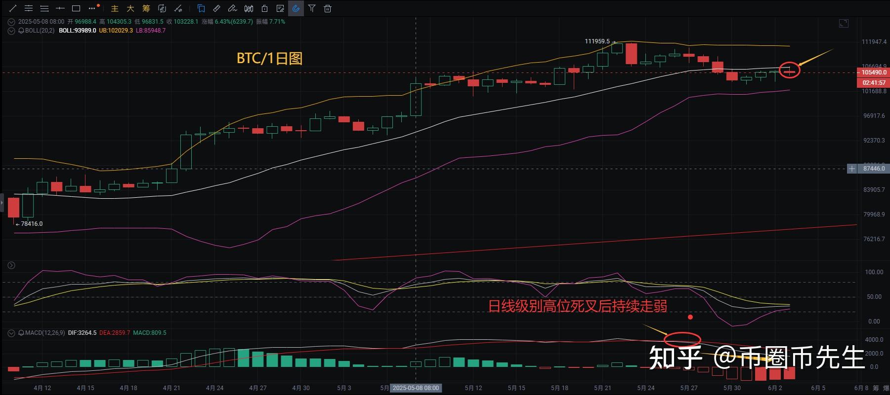Click the 4月 12 date on time axis

pyautogui.click(x=42, y=388)
